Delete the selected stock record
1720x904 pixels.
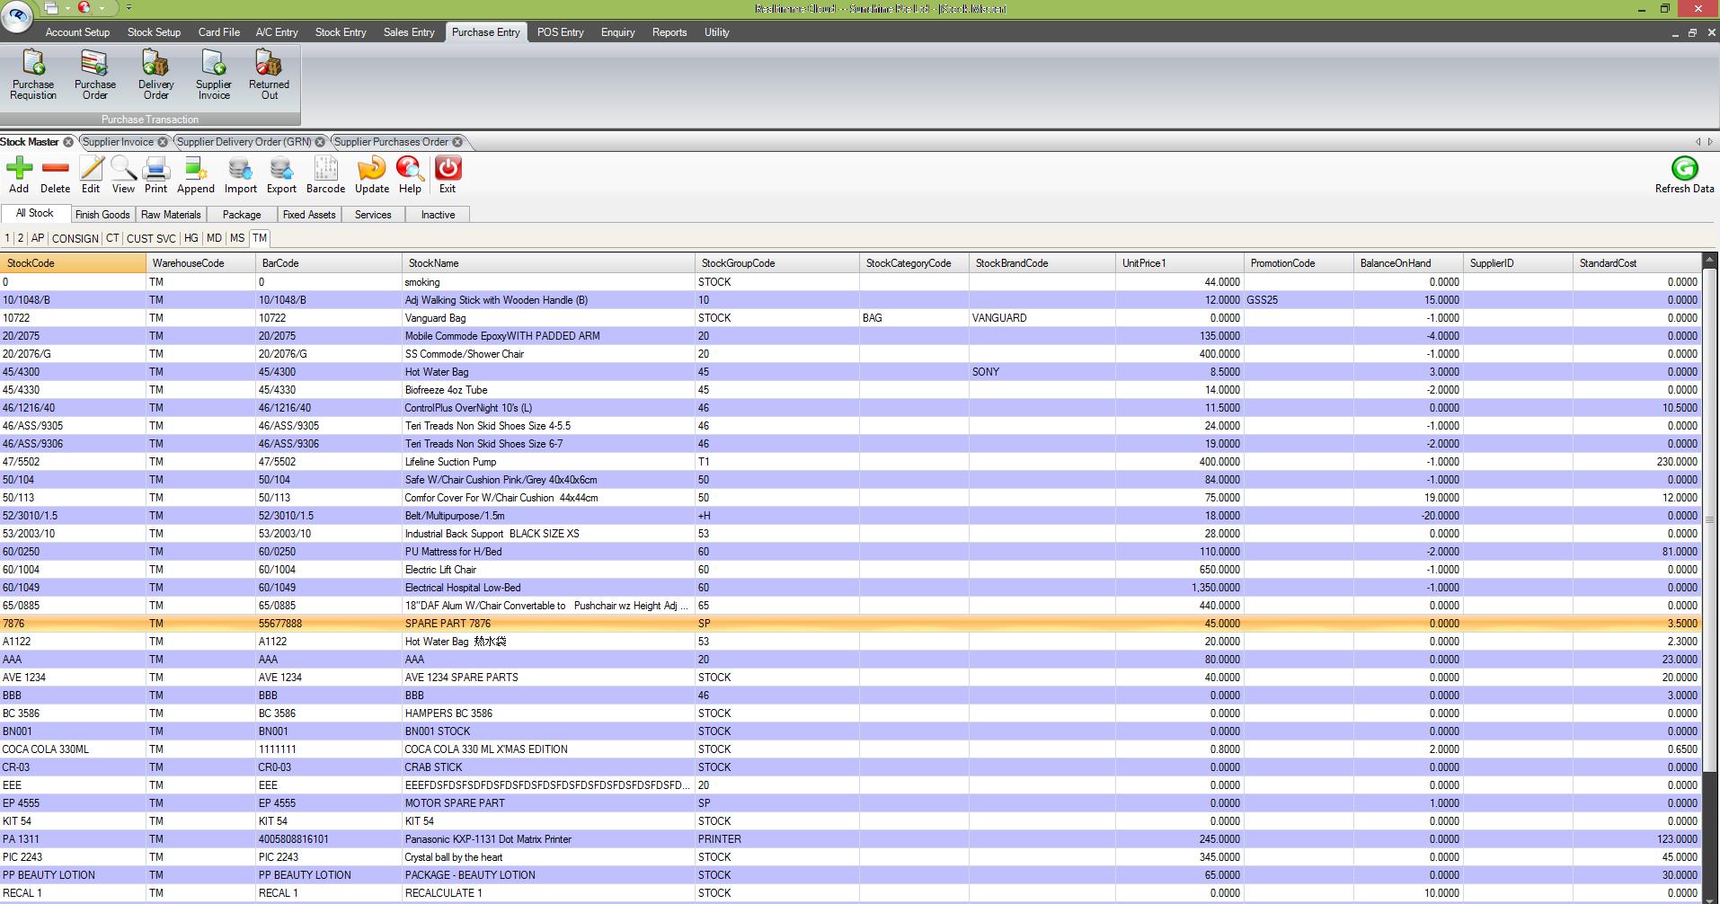(x=55, y=174)
